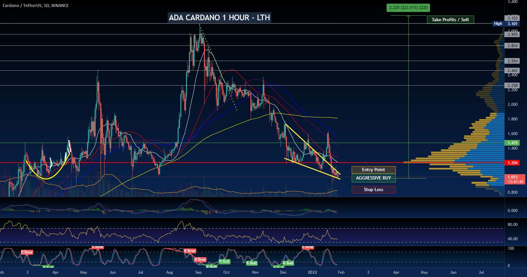This screenshot has width=527, height=277.
Task: Click the 3.101 high price tag
Action: [x=512, y=24]
